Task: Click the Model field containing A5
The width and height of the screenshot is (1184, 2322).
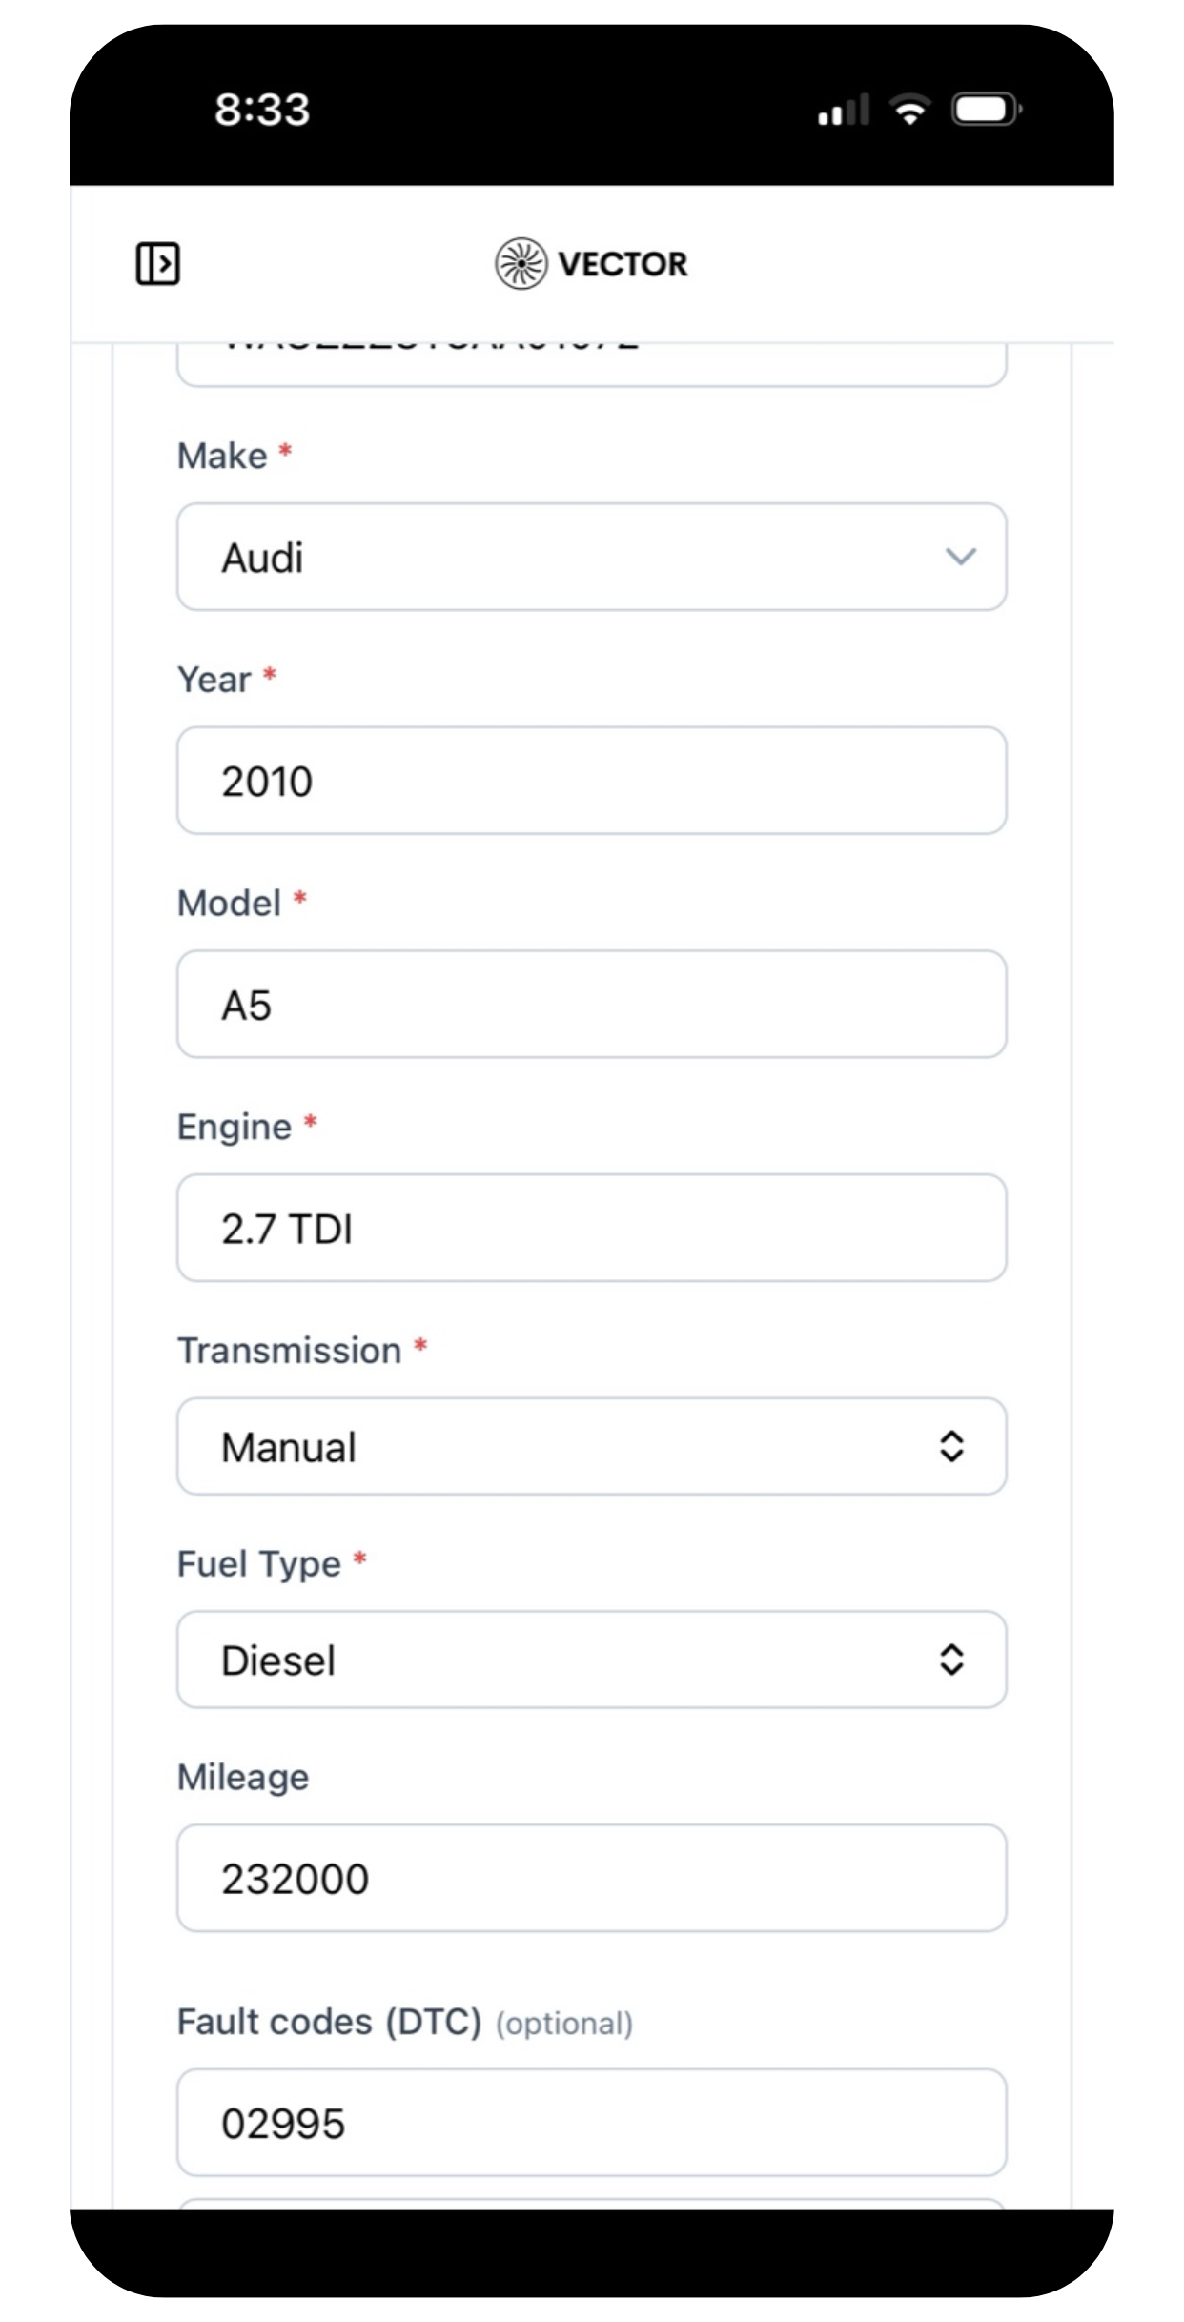Action: tap(591, 1004)
